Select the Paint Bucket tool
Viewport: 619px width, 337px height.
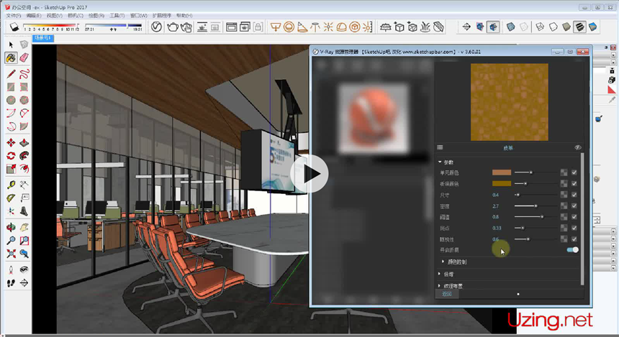(x=12, y=57)
